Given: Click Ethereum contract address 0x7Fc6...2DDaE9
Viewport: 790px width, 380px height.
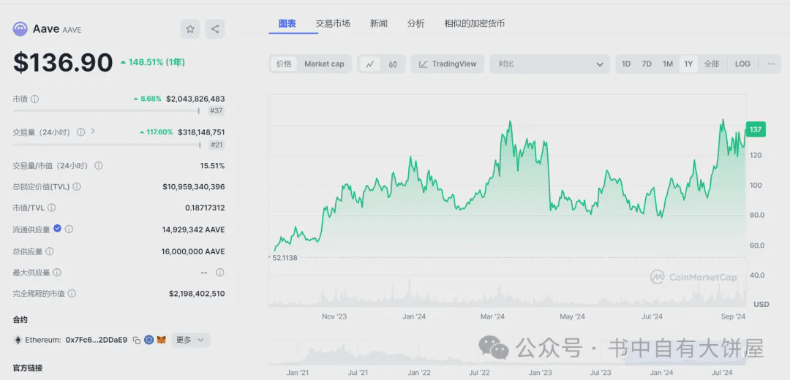Looking at the screenshot, I should click(97, 341).
